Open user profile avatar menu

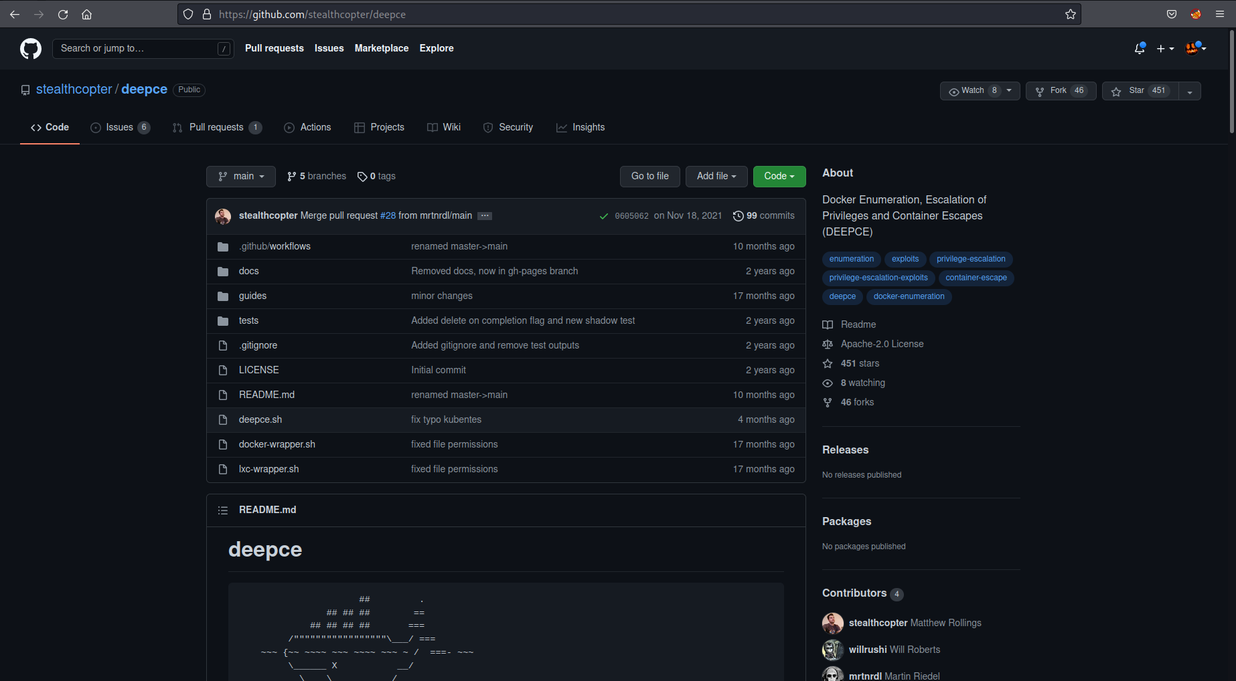coord(1196,48)
